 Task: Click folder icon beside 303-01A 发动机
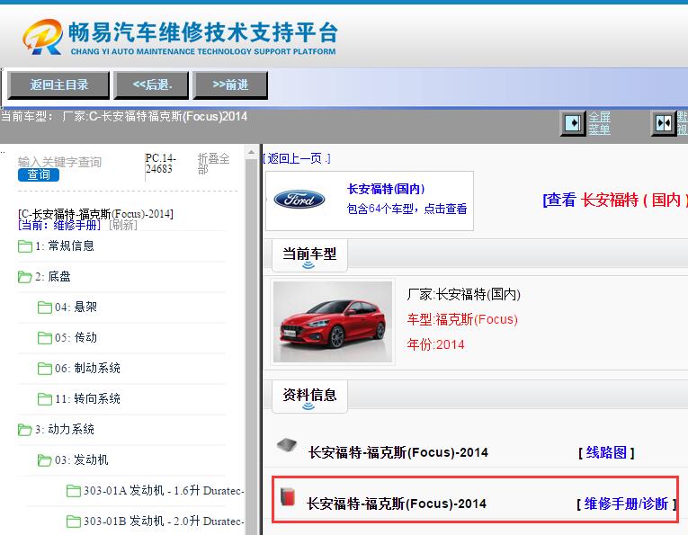coord(73,491)
